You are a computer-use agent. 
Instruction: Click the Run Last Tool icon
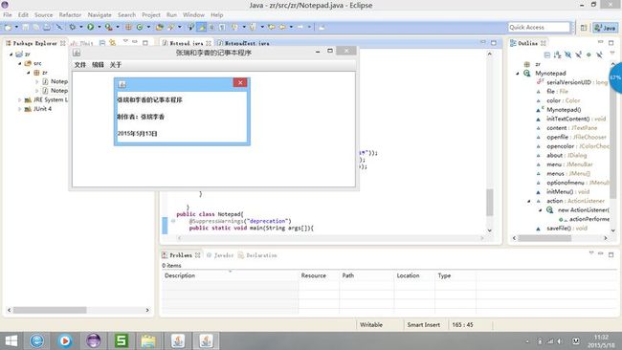108,27
